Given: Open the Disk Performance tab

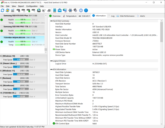Looking at the screenshot, I should tap(125, 16).
